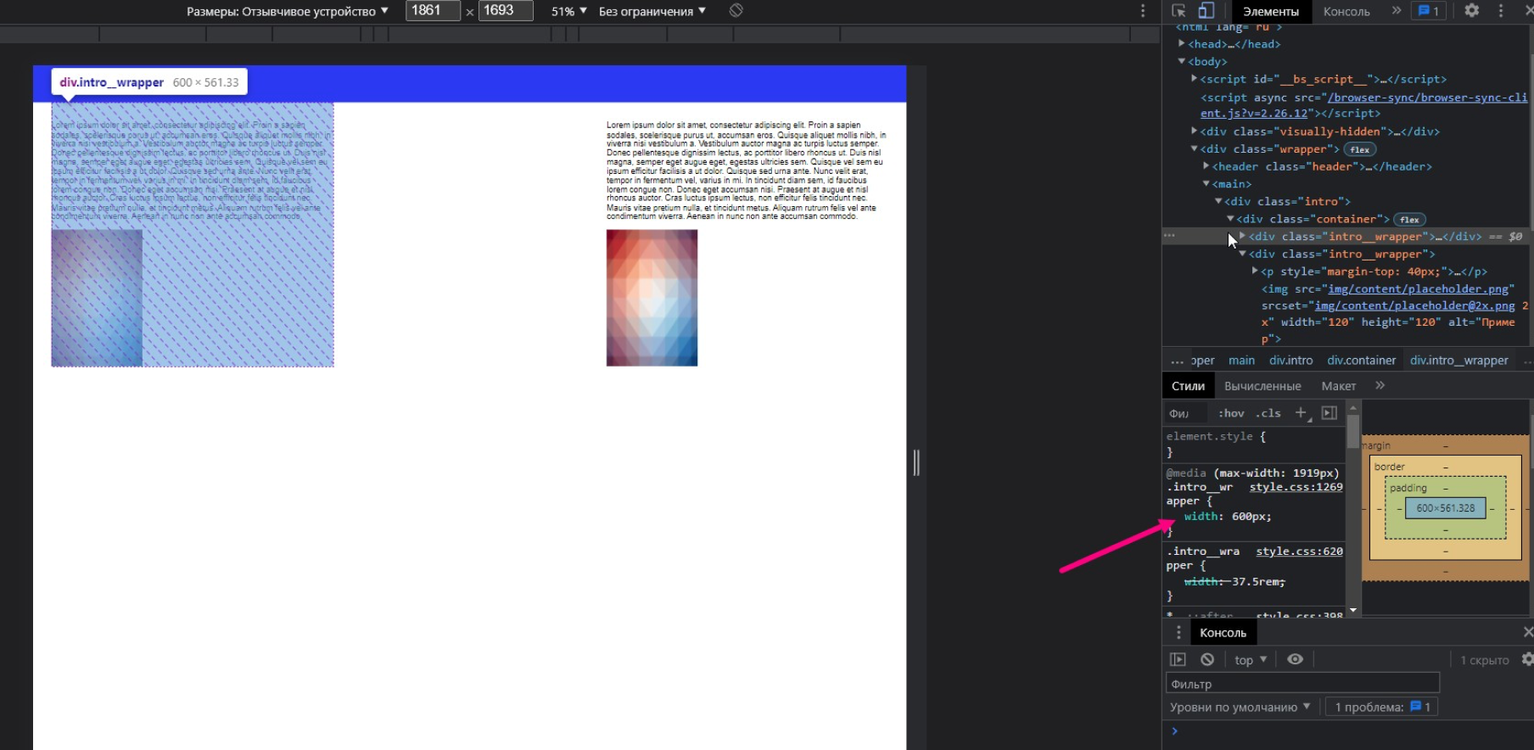Toggle the computed styles sidebar icon
Image resolution: width=1534 pixels, height=750 pixels.
(x=1330, y=412)
